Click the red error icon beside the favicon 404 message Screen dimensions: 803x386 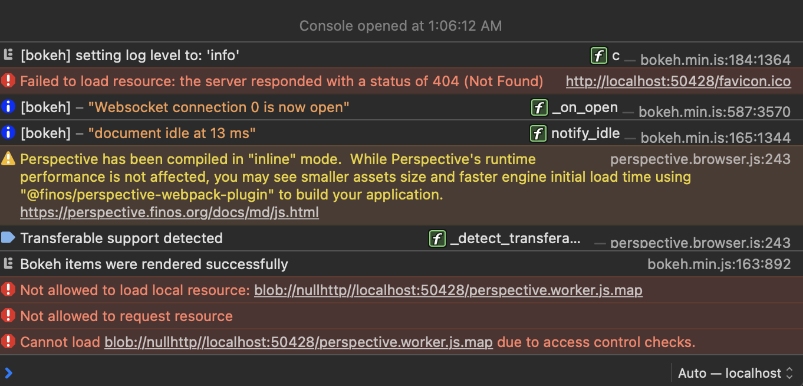8,80
